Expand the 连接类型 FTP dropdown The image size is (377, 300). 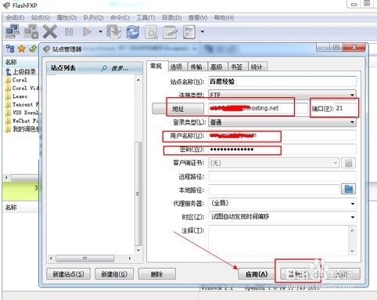click(x=352, y=95)
